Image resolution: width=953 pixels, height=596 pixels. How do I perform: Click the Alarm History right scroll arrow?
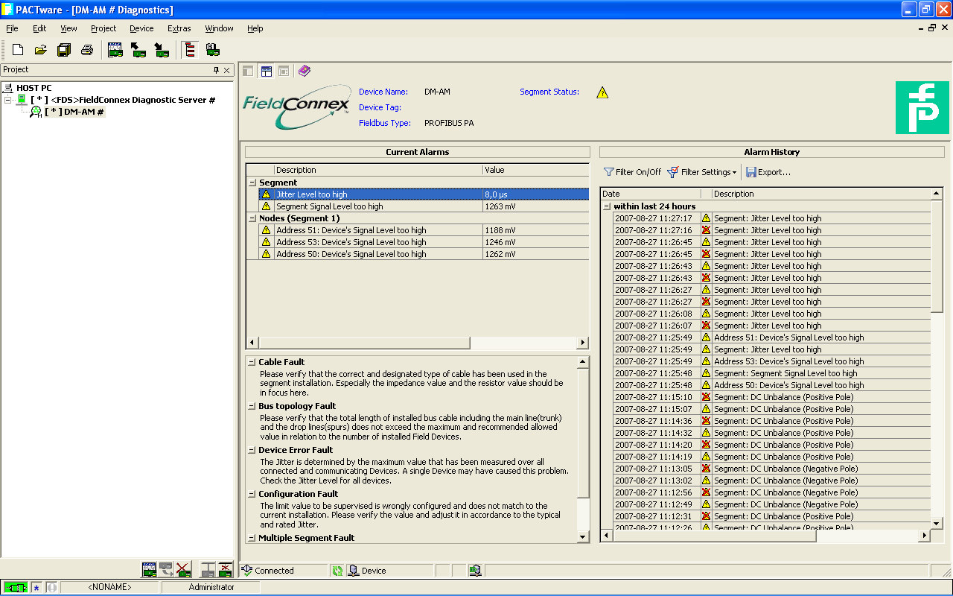click(x=925, y=536)
